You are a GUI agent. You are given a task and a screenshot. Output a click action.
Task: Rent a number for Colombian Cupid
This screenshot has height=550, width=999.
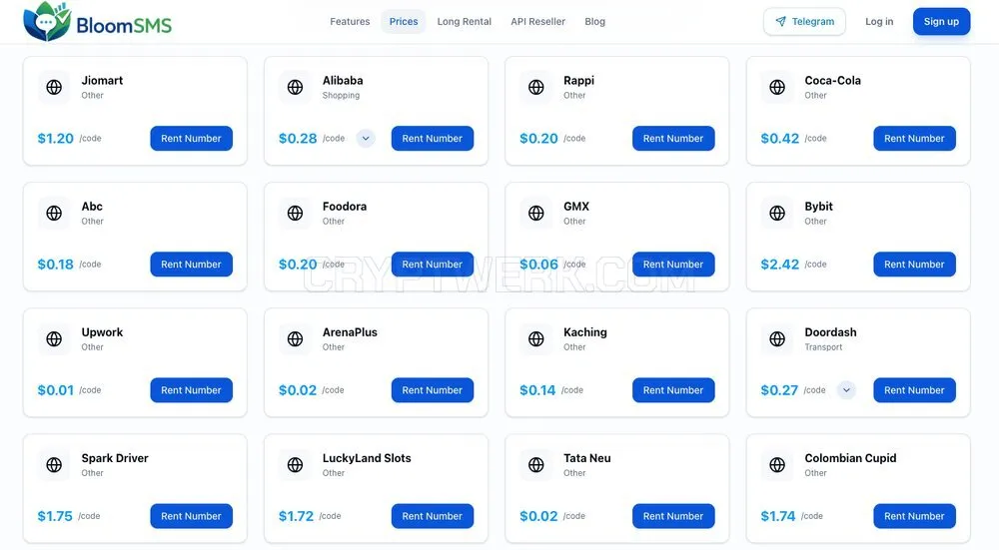click(914, 516)
